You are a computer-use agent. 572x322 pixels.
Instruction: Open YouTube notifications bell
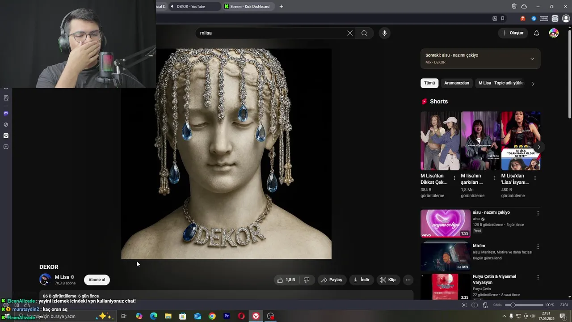pyautogui.click(x=537, y=33)
